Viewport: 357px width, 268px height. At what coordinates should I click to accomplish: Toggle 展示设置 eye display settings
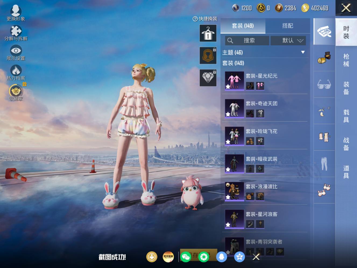[x=16, y=50]
